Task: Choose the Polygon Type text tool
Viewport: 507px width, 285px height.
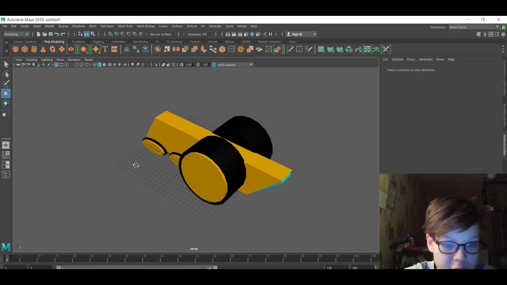Action: tap(105, 49)
